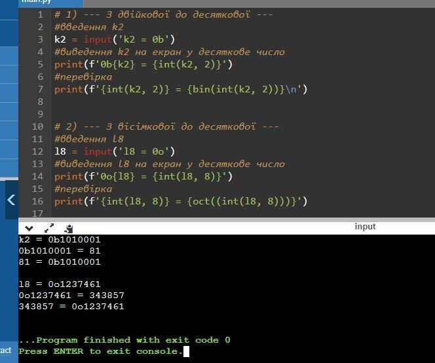
Task: Click the 'input' console label
Action: click(365, 227)
